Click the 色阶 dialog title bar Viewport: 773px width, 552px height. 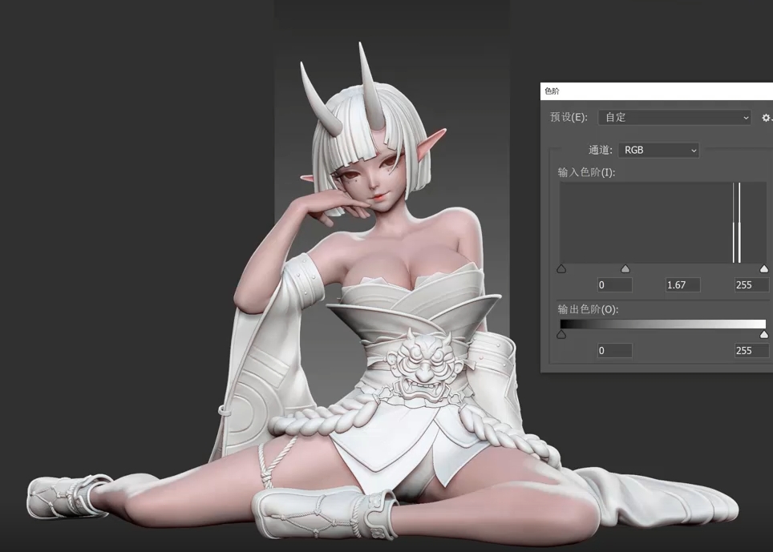(x=657, y=91)
